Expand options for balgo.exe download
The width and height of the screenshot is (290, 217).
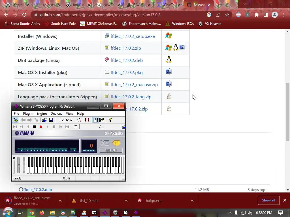coord(192,201)
